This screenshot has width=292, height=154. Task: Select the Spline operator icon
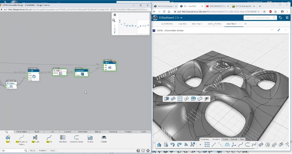[49, 138]
